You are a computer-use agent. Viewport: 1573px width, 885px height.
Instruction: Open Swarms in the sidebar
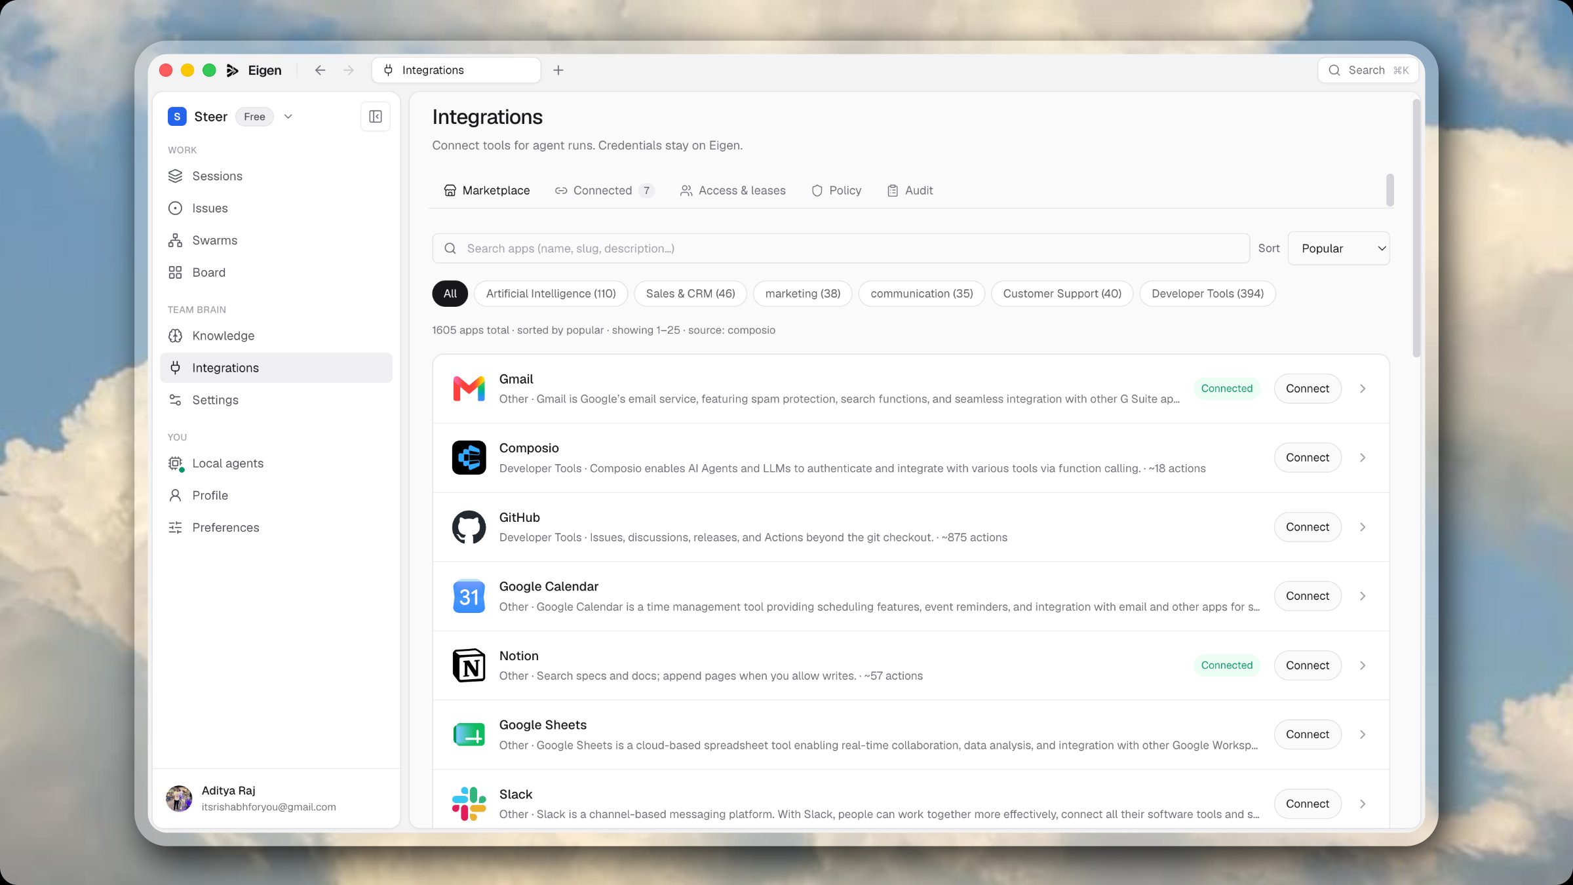point(276,240)
